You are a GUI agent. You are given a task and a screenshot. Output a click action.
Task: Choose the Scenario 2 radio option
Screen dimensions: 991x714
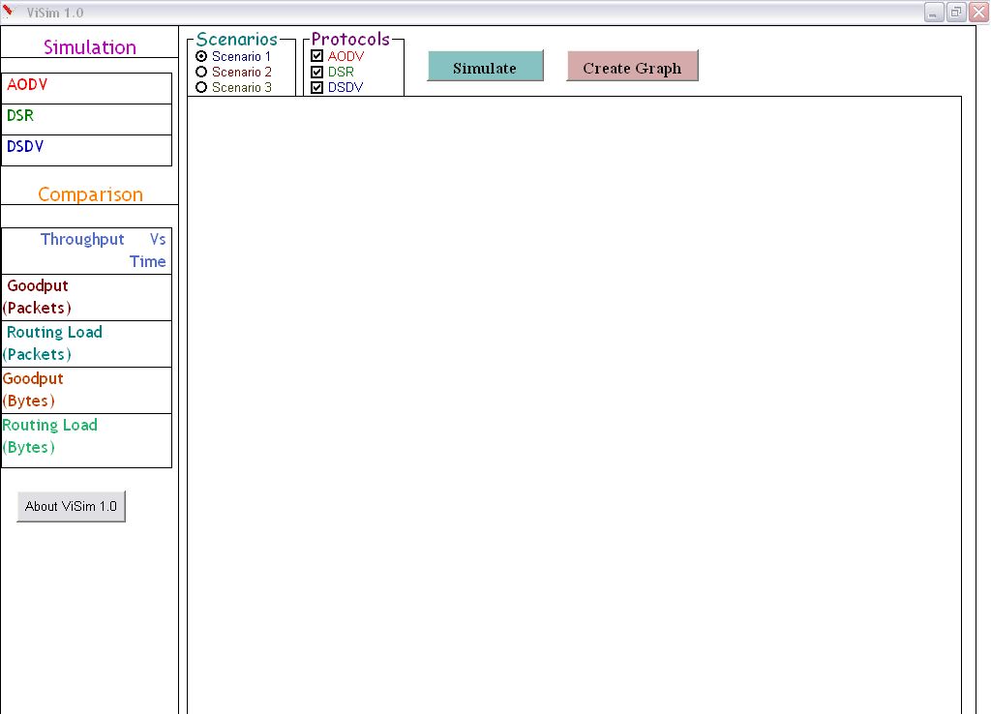(201, 72)
